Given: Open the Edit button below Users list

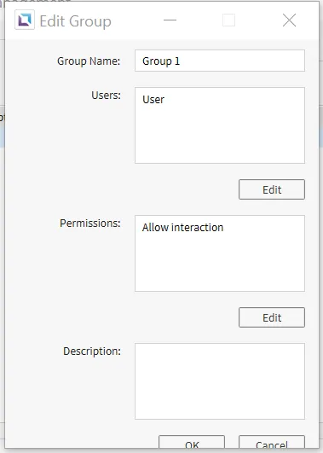Looking at the screenshot, I should pos(272,189).
